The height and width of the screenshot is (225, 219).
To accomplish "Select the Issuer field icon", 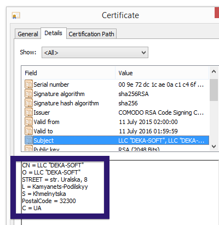I will click(x=28, y=113).
